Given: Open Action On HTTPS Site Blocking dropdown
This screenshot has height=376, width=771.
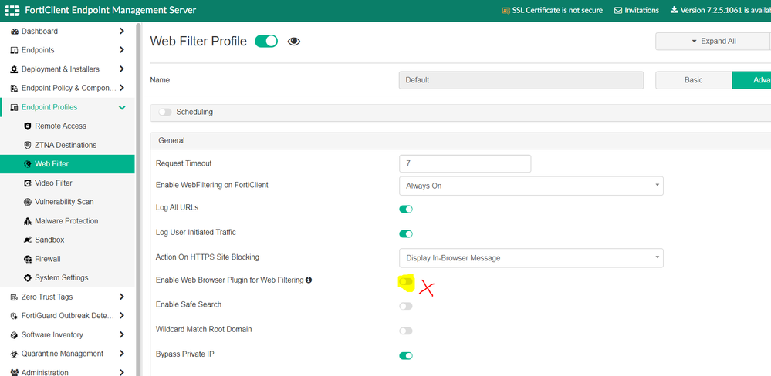Looking at the screenshot, I should 531,257.
